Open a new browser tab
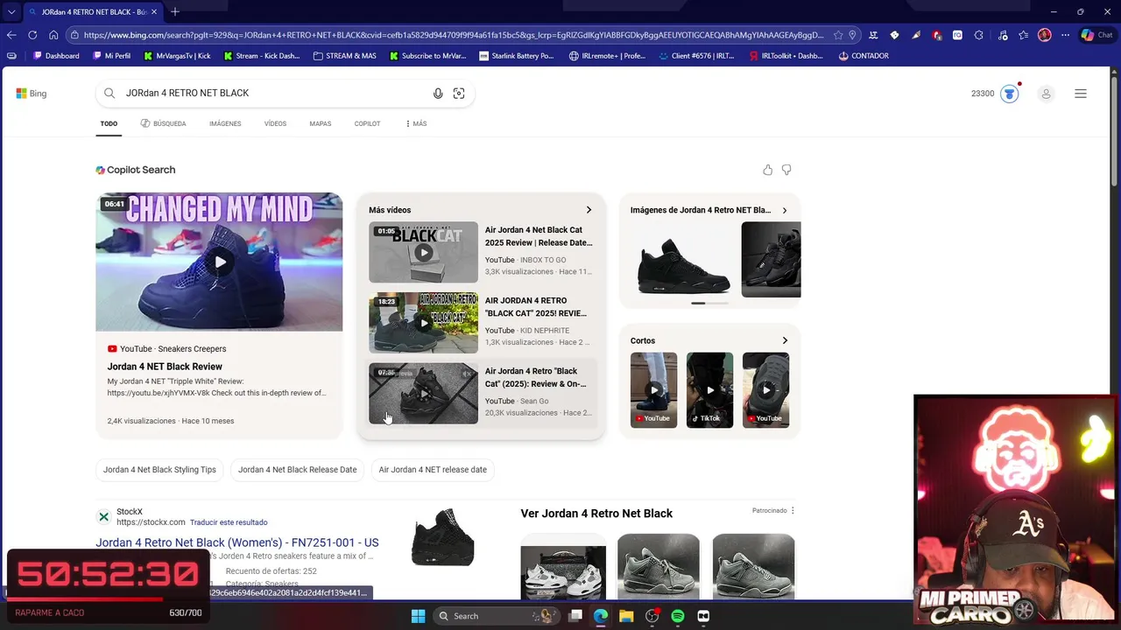 pos(175,11)
